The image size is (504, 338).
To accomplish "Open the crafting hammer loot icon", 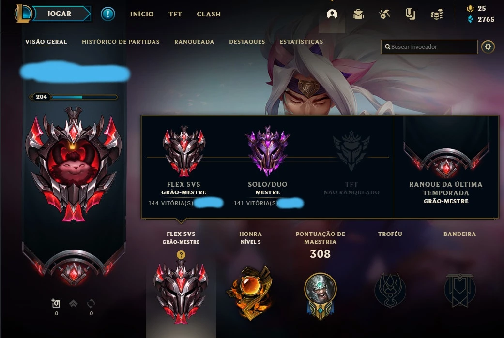I will click(384, 14).
